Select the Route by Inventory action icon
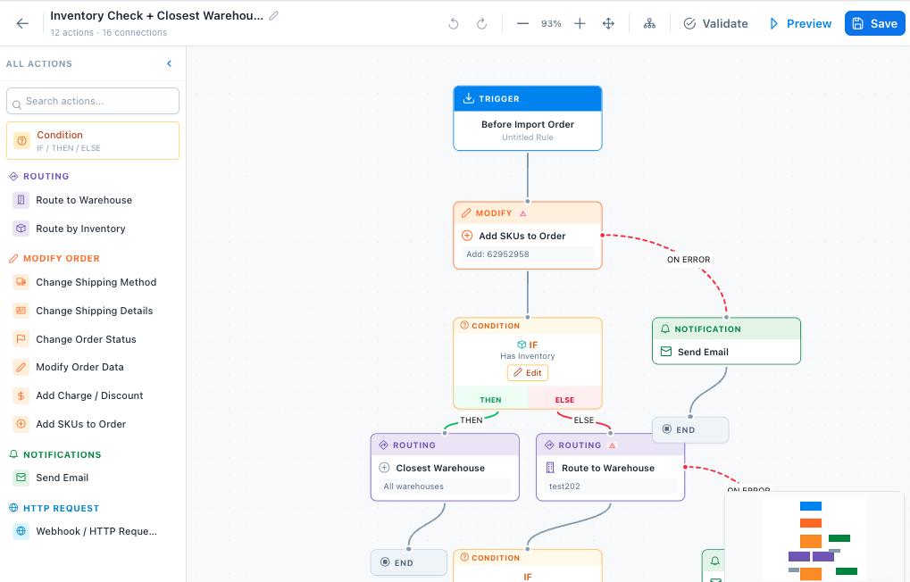This screenshot has width=910, height=582. (20, 229)
